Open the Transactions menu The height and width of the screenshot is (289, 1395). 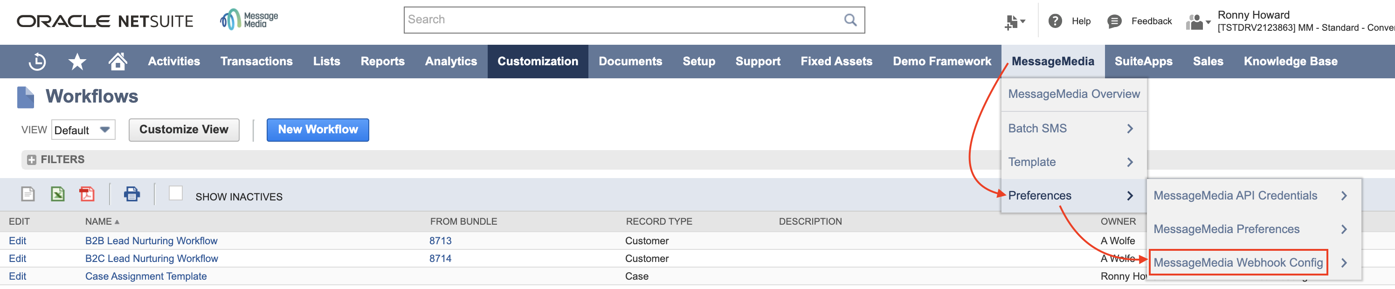tap(256, 62)
